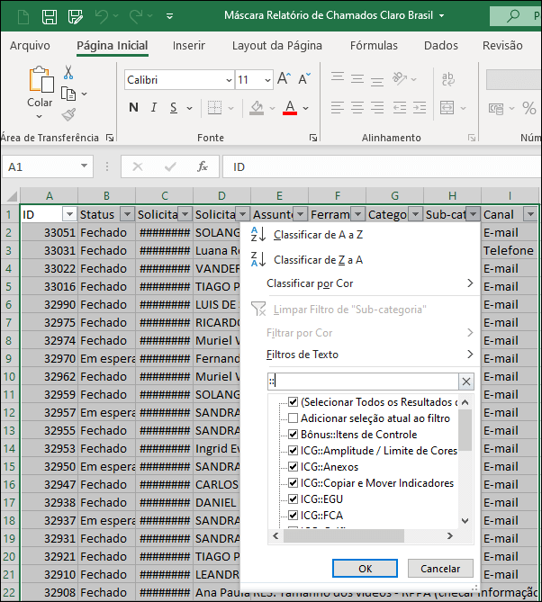Uncheck ICG::Copiar e Mover Indicadores
This screenshot has width=542, height=602.
click(x=294, y=482)
